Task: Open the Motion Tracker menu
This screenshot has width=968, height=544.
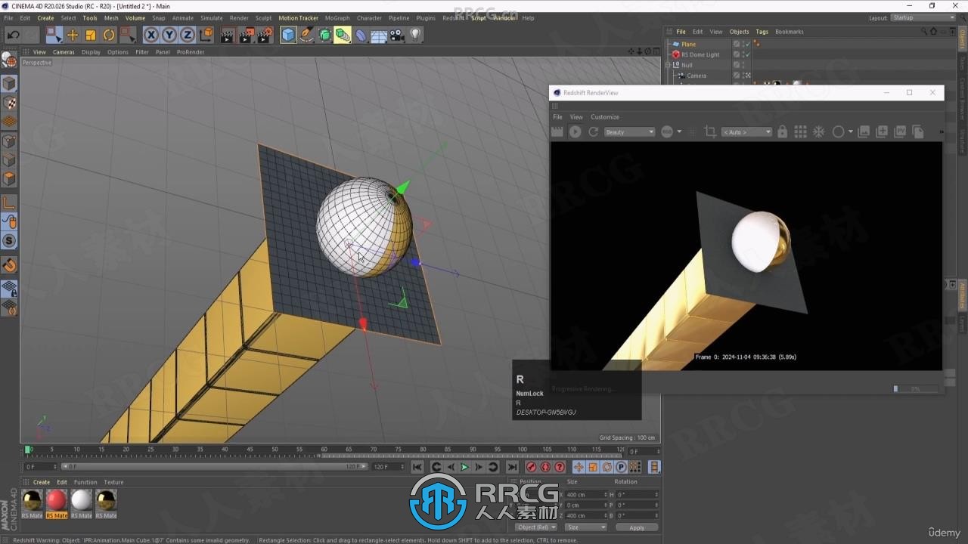Action: (298, 18)
